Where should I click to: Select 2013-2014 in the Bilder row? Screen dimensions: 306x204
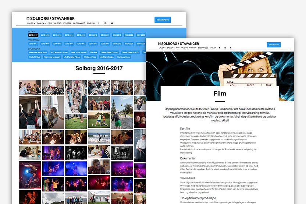[x=69, y=35]
